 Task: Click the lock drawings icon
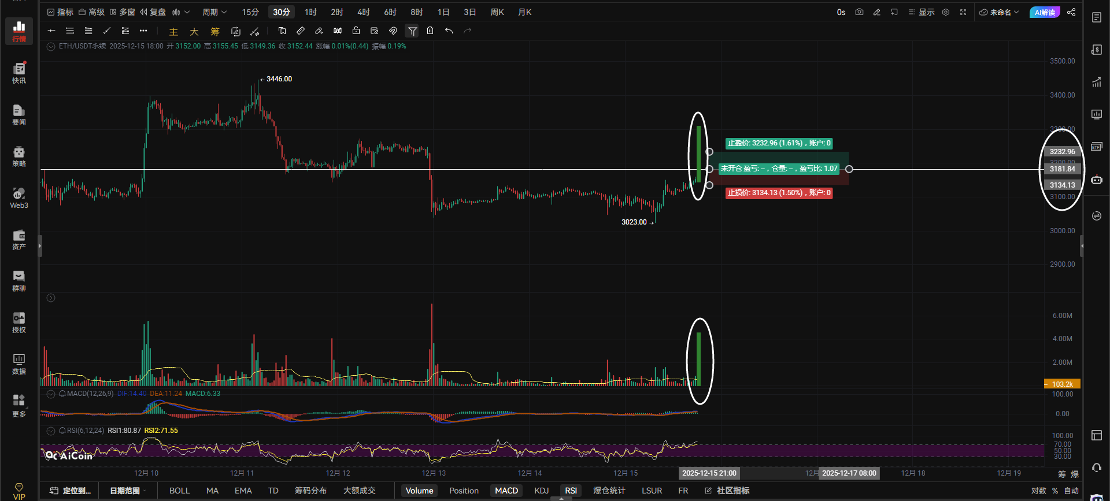coord(356,31)
